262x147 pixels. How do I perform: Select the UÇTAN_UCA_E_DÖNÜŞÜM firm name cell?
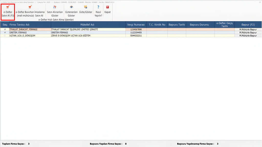pyautogui.click(x=30, y=36)
